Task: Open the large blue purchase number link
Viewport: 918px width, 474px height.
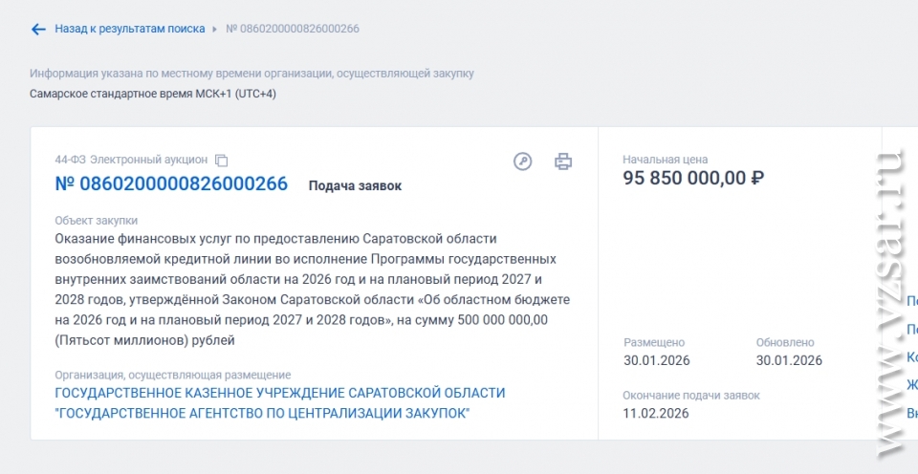Action: pos(171,184)
